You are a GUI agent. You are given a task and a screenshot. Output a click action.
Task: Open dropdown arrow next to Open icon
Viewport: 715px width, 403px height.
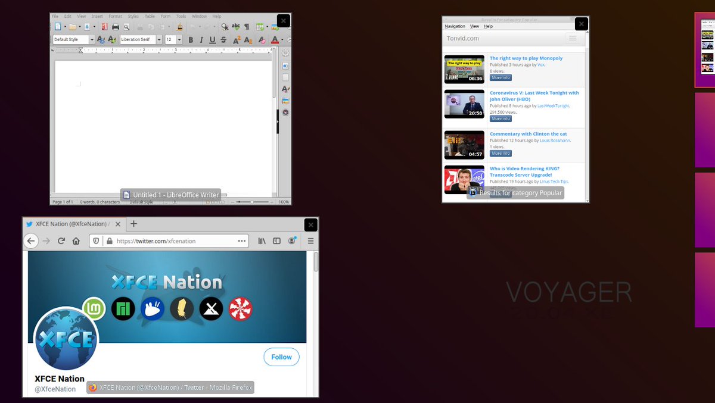pos(80,27)
